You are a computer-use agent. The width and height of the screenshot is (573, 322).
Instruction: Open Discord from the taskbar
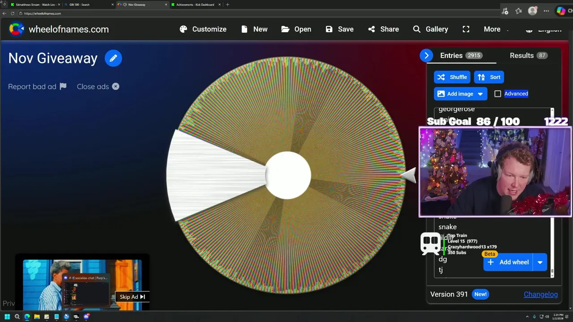86,317
